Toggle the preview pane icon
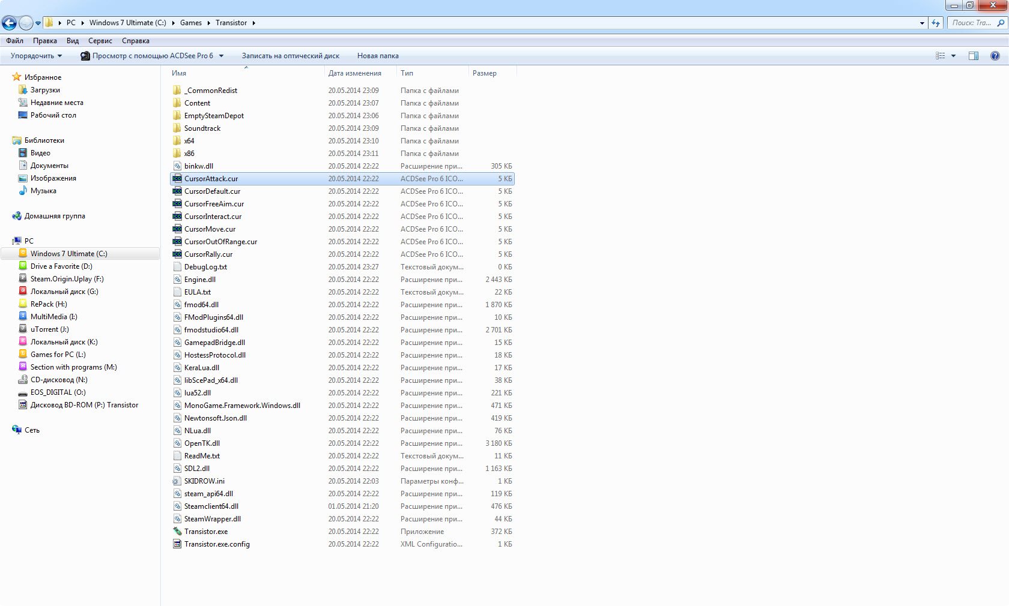The height and width of the screenshot is (606, 1009). [x=973, y=56]
